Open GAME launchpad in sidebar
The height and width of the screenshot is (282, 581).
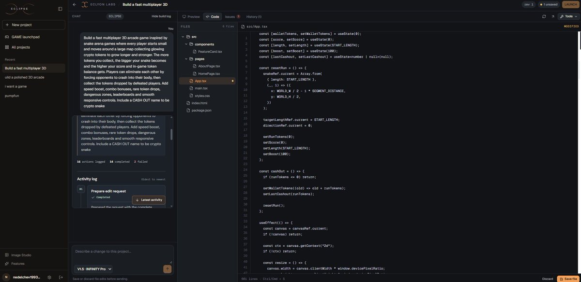pyautogui.click(x=33, y=37)
